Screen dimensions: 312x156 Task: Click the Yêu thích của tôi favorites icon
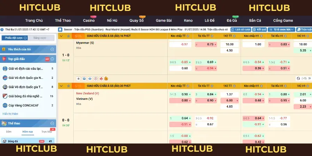point(4,50)
